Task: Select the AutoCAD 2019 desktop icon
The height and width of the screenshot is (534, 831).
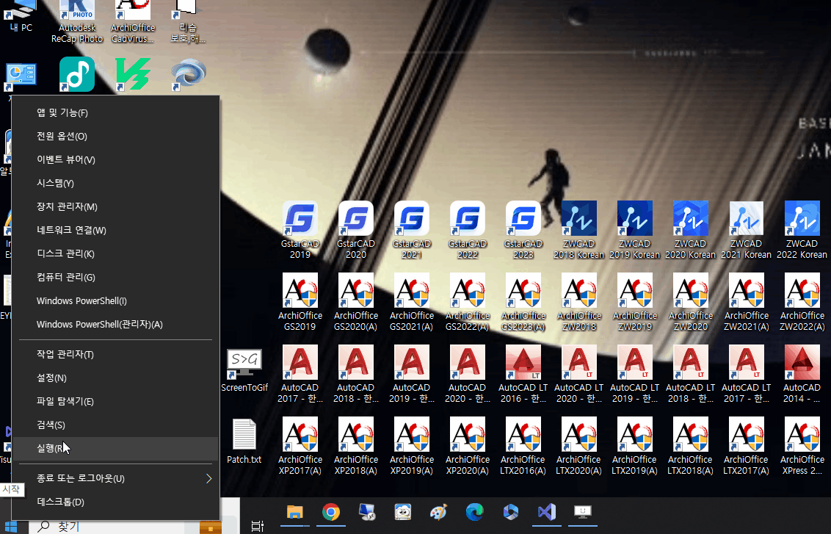Action: (412, 373)
